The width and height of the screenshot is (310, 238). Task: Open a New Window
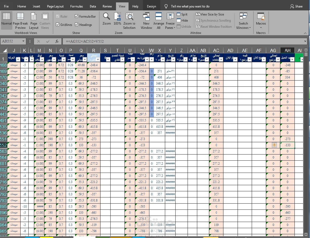tap(146, 21)
